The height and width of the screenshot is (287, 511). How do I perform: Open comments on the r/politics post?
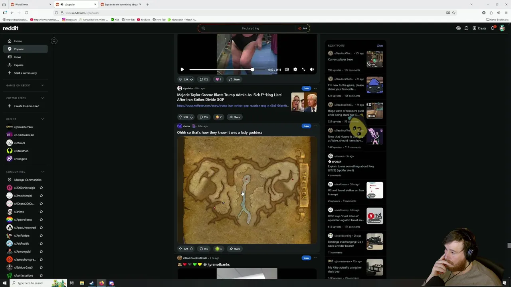[x=204, y=117]
